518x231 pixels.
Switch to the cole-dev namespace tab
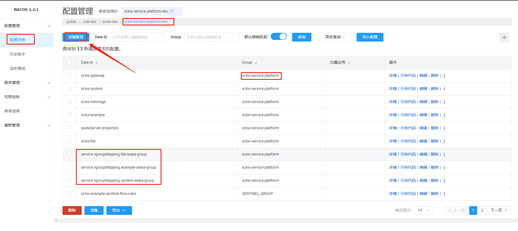pos(89,22)
